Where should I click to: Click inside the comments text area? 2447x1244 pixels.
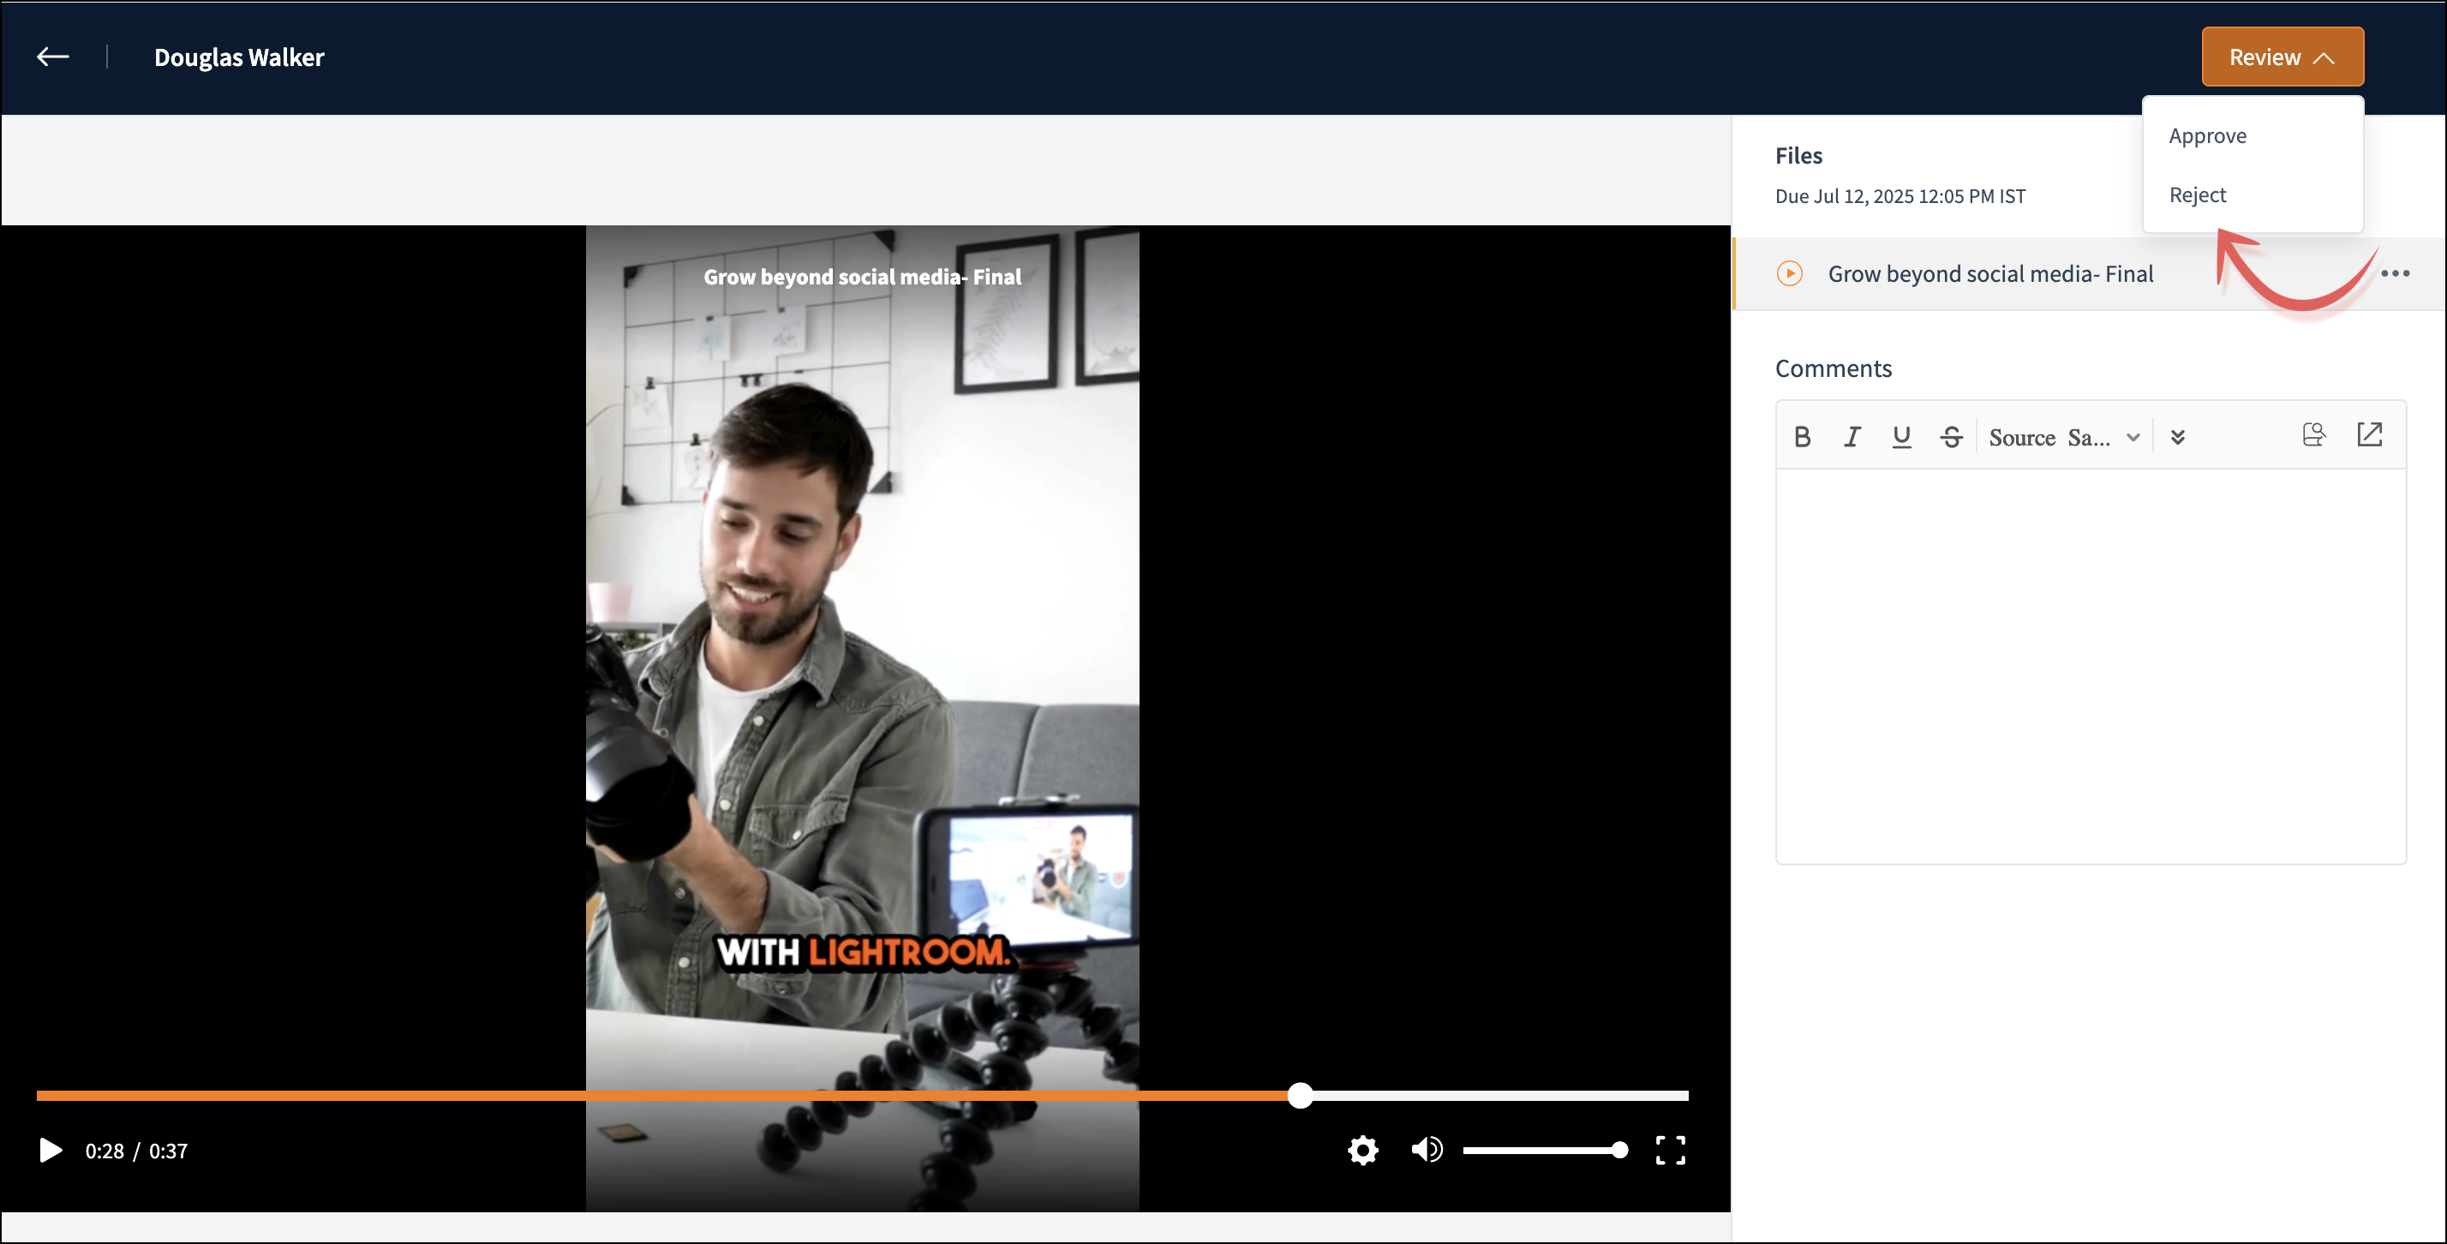pos(2090,665)
